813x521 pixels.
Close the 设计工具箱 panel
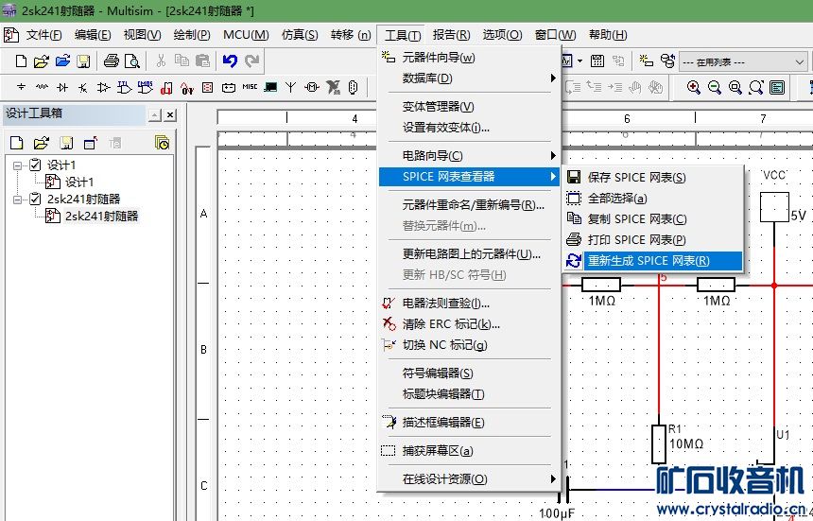click(x=170, y=114)
